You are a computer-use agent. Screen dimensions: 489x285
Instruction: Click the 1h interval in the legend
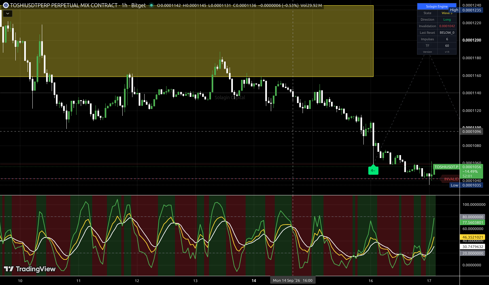[124, 5]
